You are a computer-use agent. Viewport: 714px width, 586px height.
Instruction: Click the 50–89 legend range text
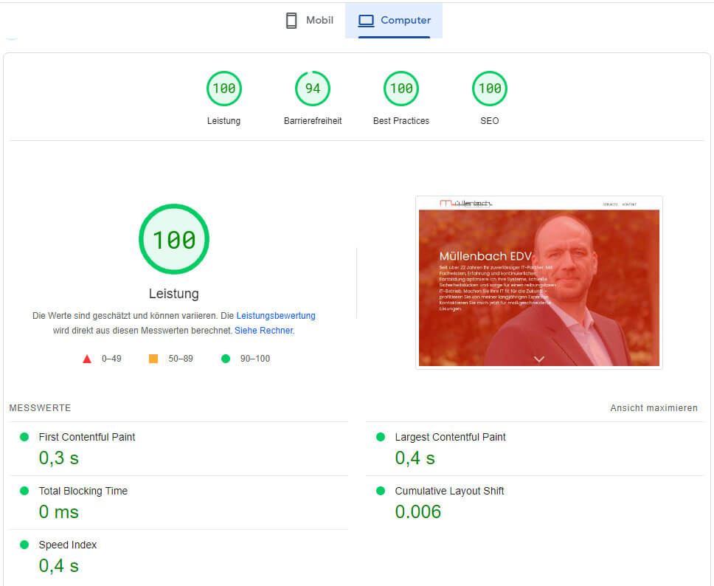click(181, 359)
